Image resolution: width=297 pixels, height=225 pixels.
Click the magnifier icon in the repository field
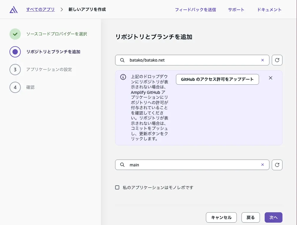(x=122, y=60)
